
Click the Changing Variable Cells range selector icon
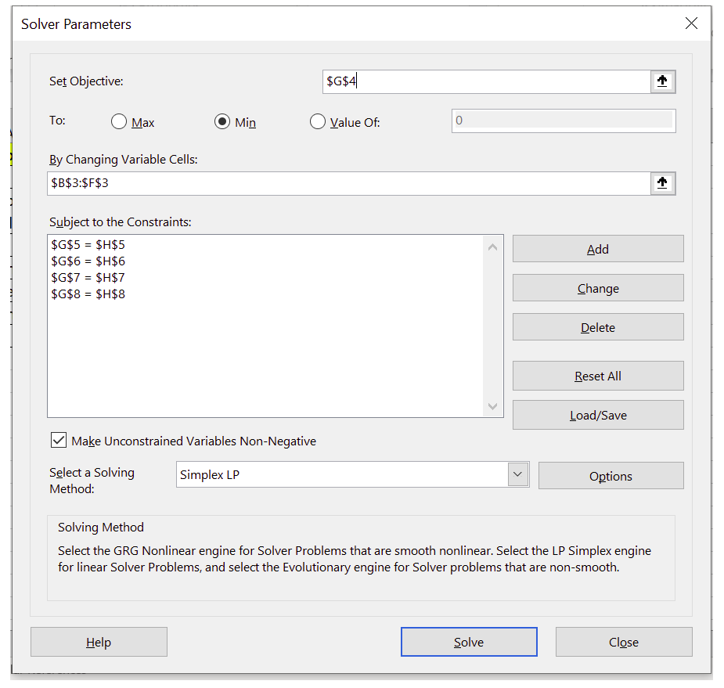point(662,183)
